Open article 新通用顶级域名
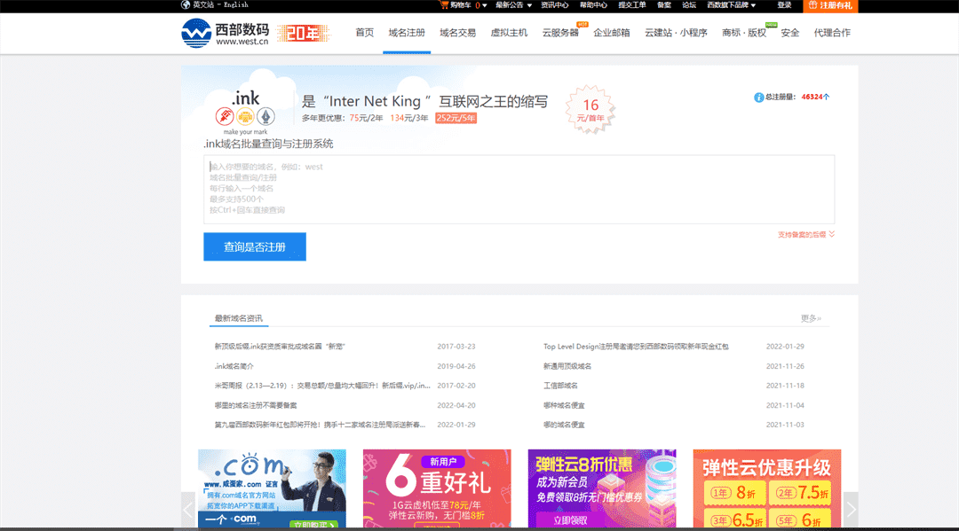This screenshot has height=531, width=959. (567, 366)
